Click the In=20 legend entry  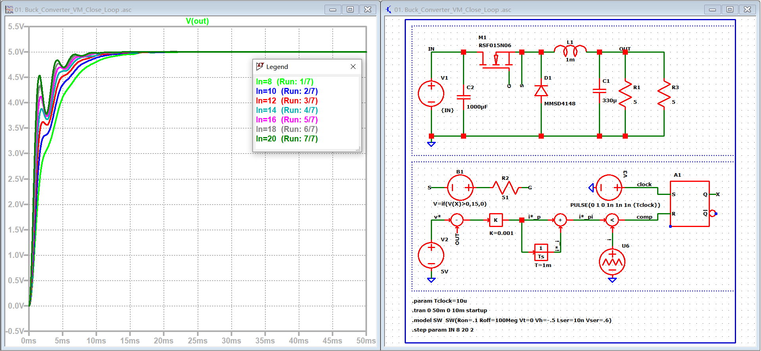click(287, 139)
